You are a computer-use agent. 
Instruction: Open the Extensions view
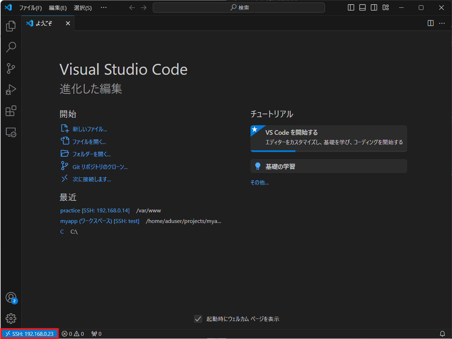coord(11,111)
